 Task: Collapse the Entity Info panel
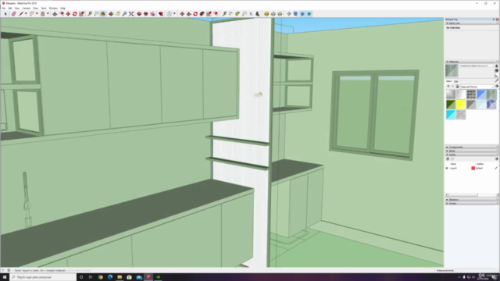[x=447, y=23]
